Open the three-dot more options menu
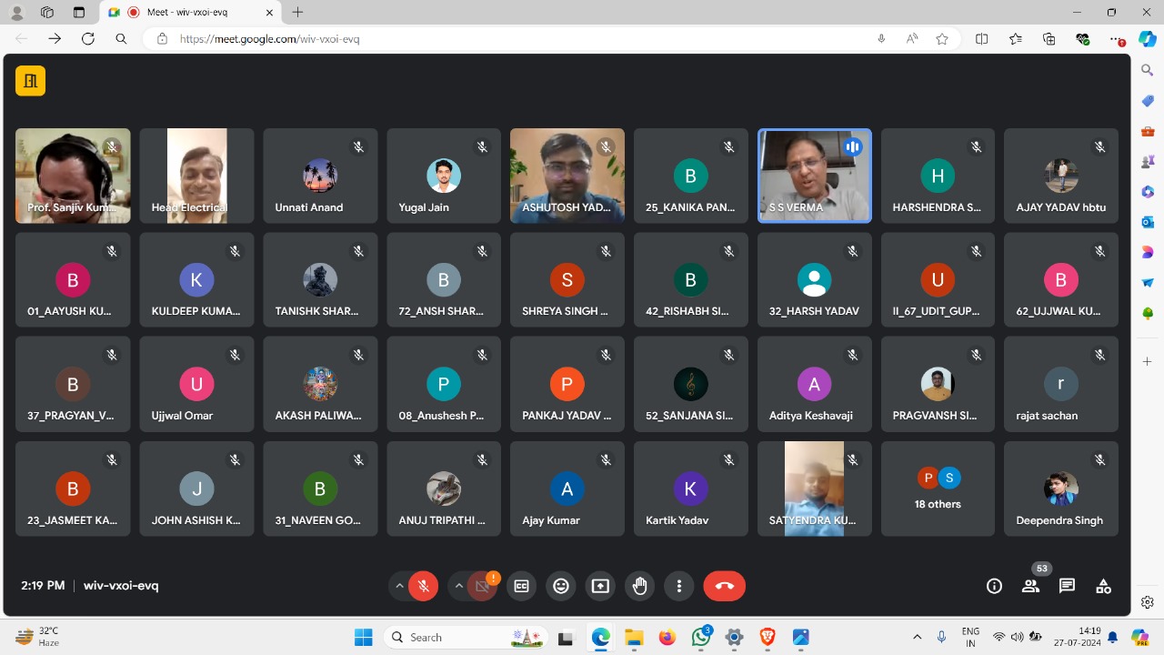 point(679,587)
